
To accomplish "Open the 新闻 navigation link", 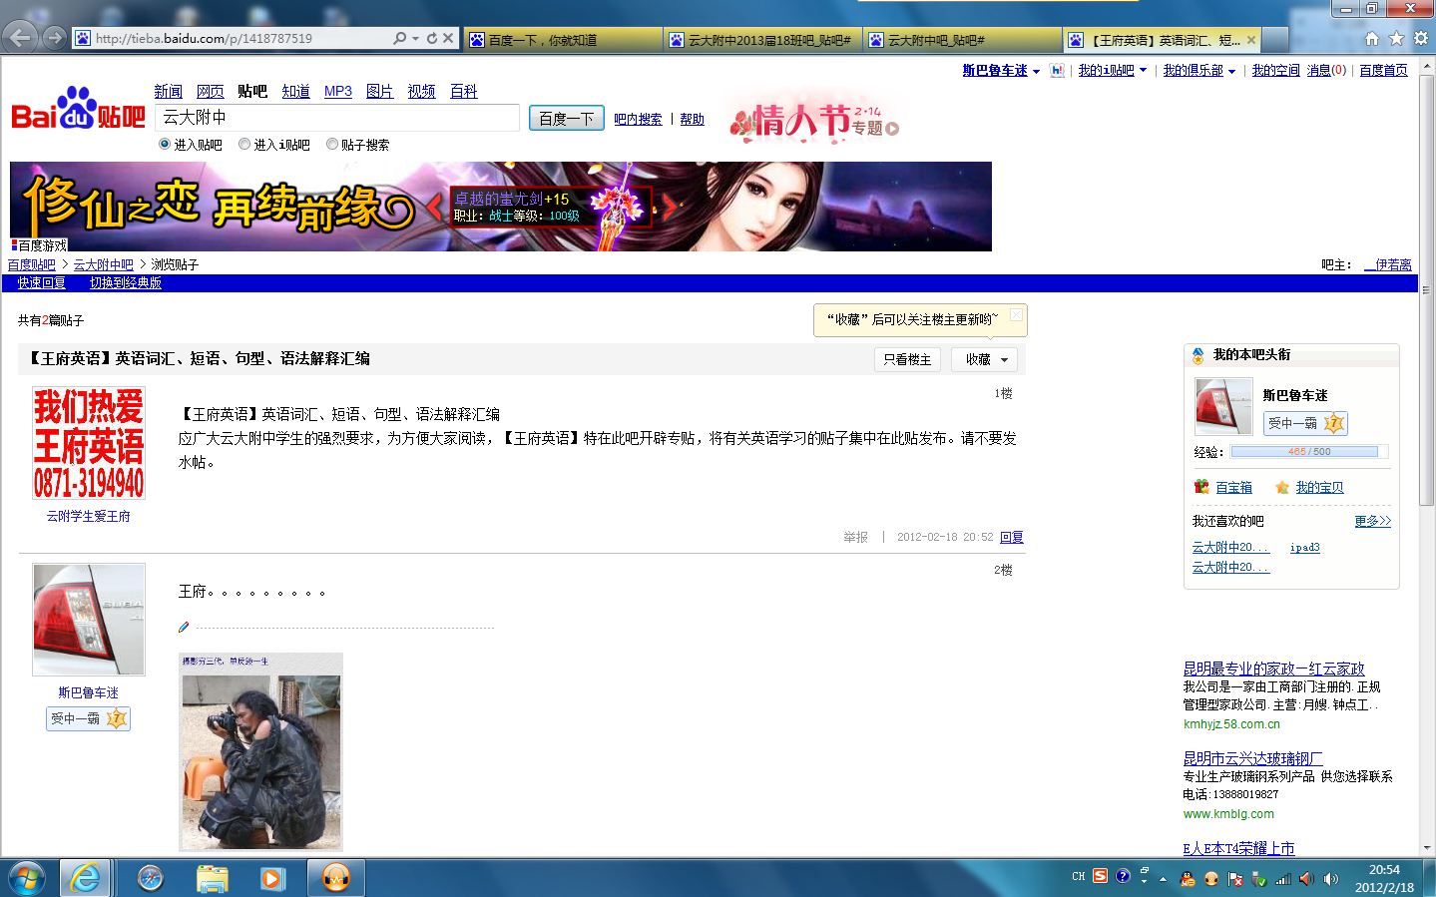I will (169, 91).
